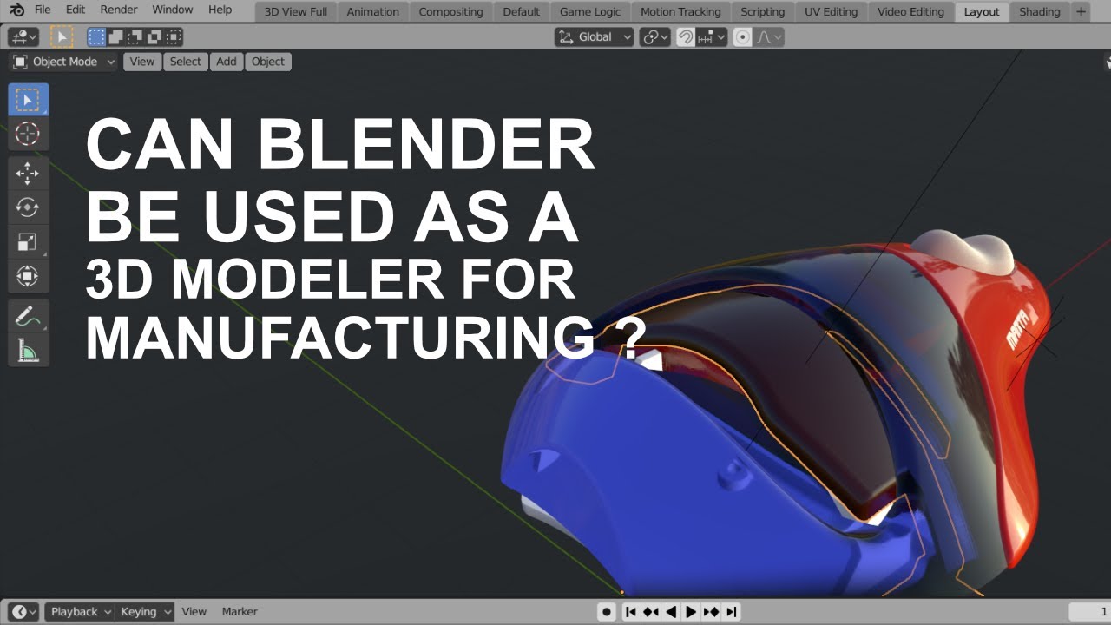The width and height of the screenshot is (1111, 625).
Task: Open the File menu
Action: click(43, 10)
